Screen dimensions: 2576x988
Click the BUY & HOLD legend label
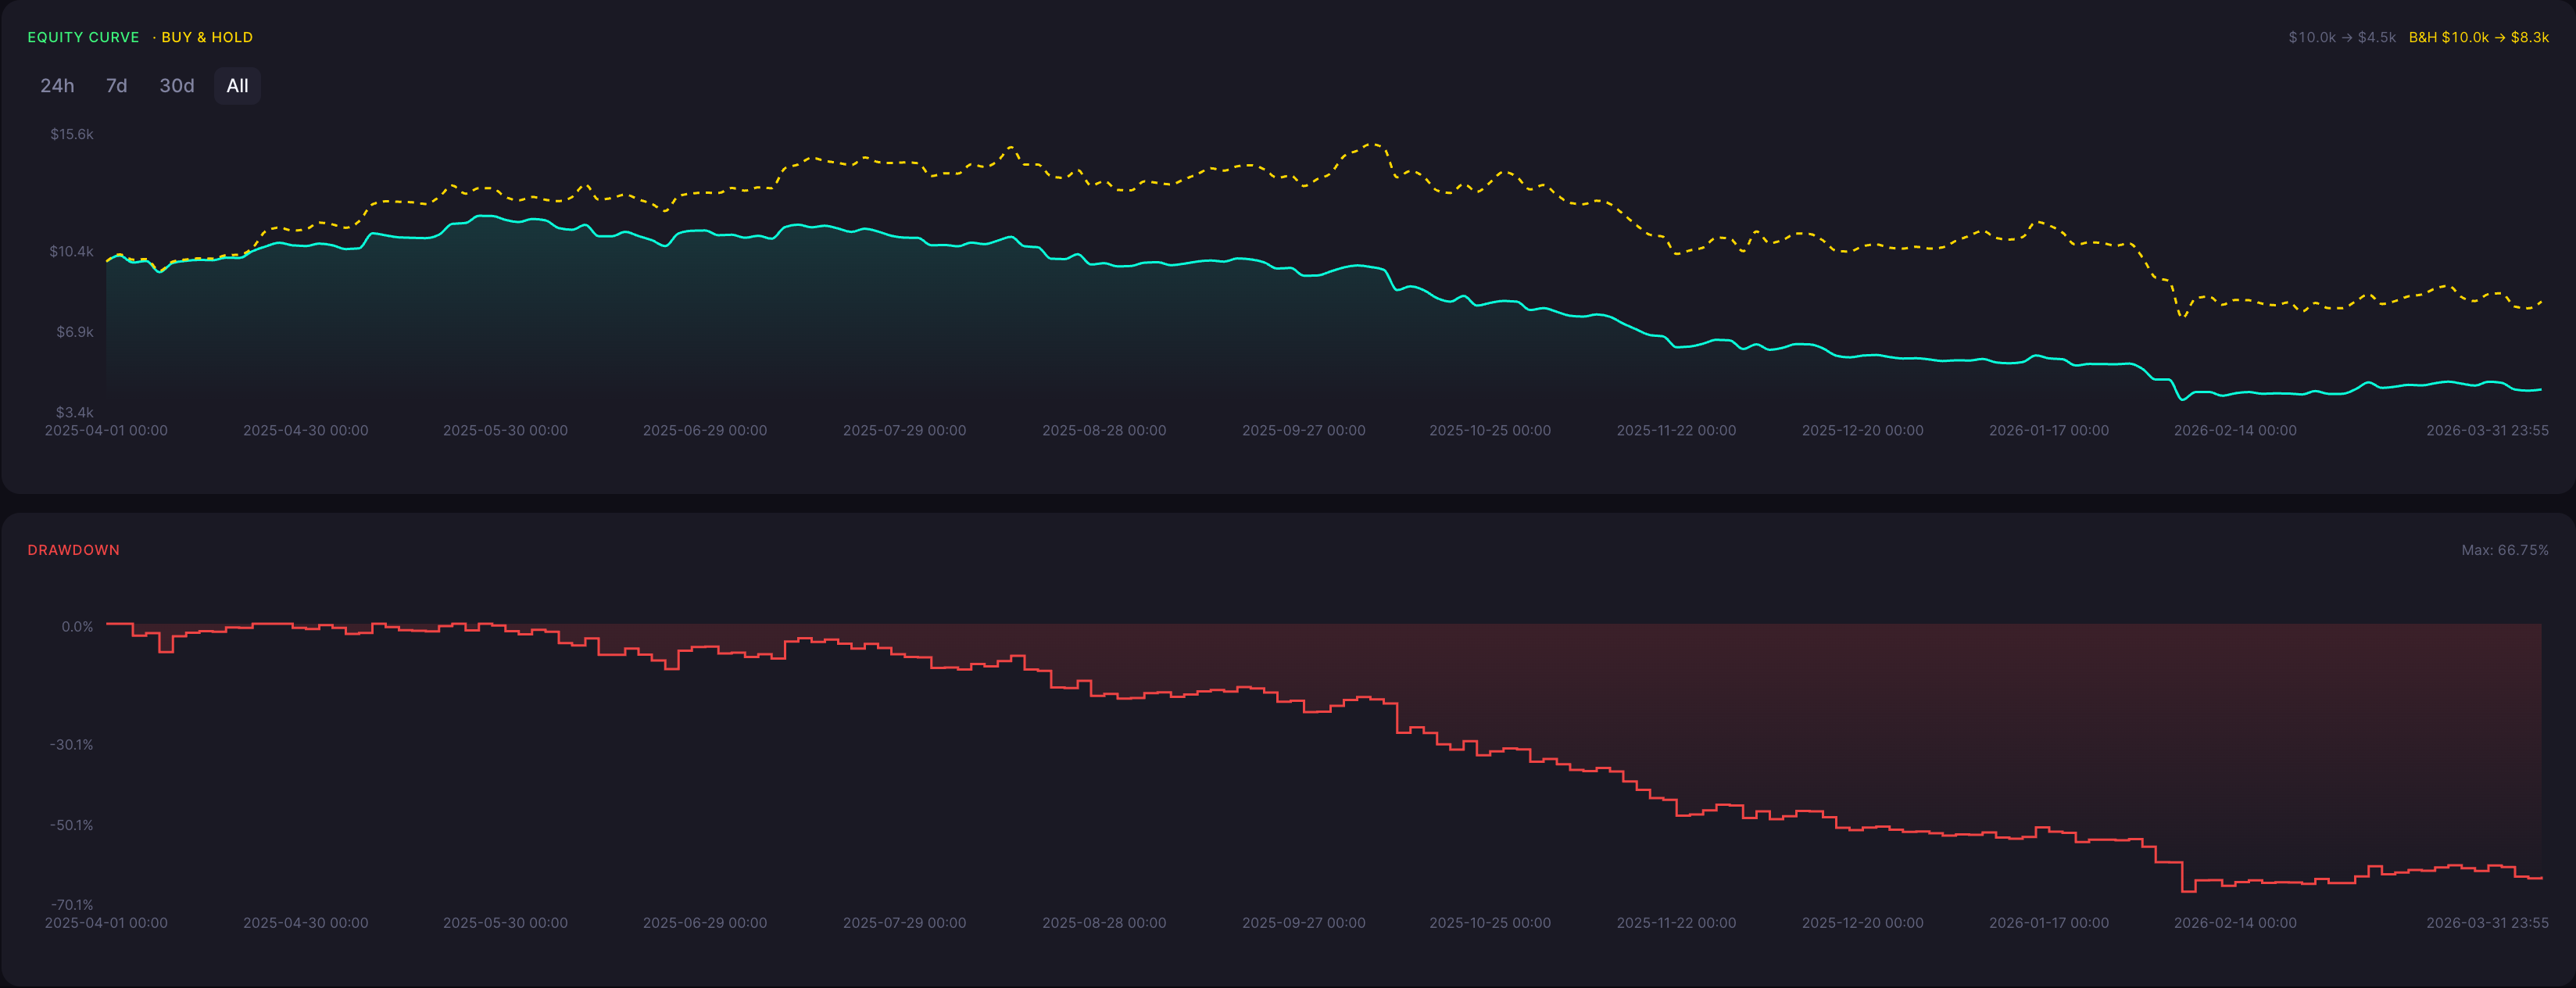click(x=207, y=37)
